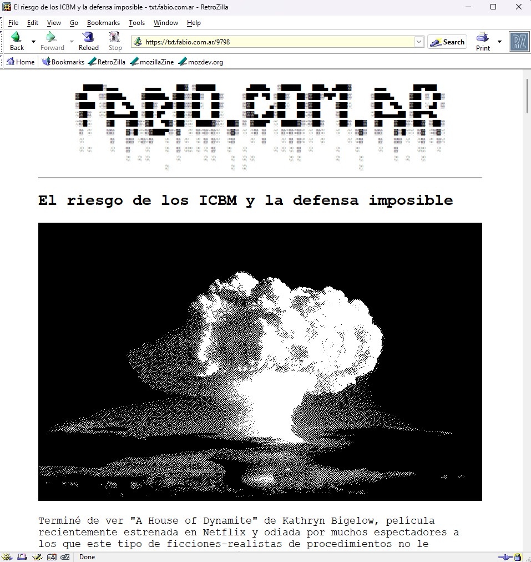Viewport: 531px width, 562px height.
Task: Open Navigator from the status bar icon
Action: point(8,557)
